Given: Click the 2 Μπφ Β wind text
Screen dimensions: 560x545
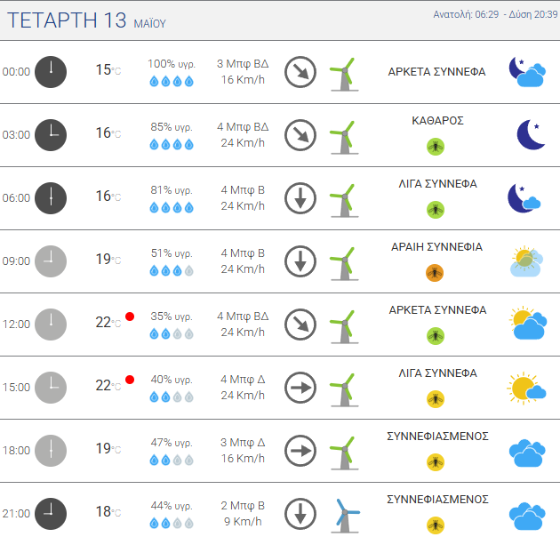Looking at the screenshot, I should 243,505.
